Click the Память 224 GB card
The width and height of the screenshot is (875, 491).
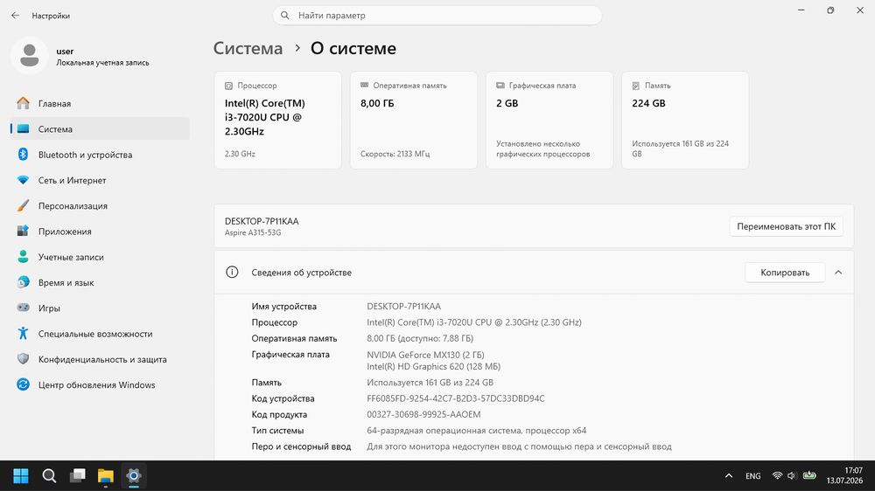685,120
